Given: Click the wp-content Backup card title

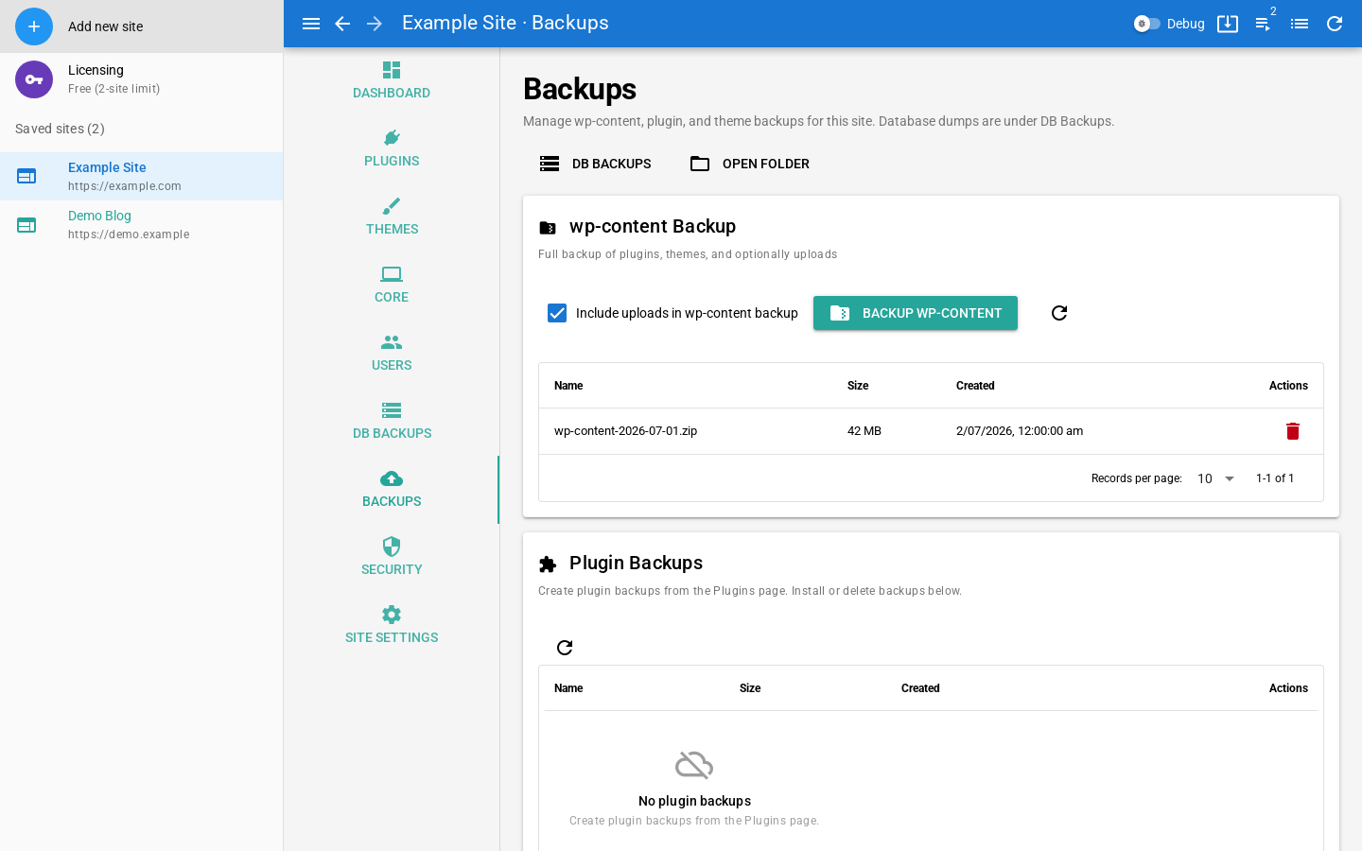Looking at the screenshot, I should [x=653, y=226].
